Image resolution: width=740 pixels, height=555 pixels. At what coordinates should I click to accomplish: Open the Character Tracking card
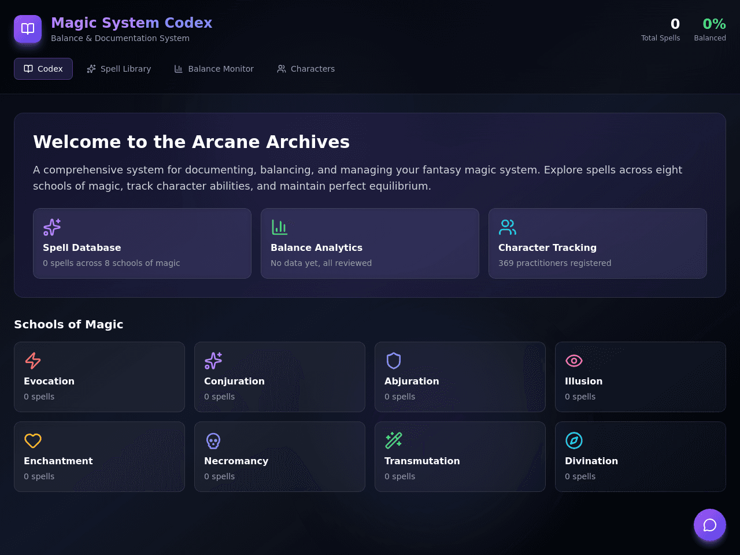[x=598, y=243]
